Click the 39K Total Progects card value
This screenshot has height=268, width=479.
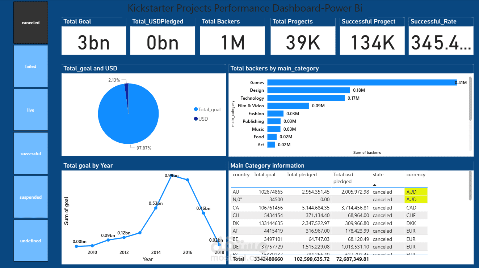click(x=303, y=43)
